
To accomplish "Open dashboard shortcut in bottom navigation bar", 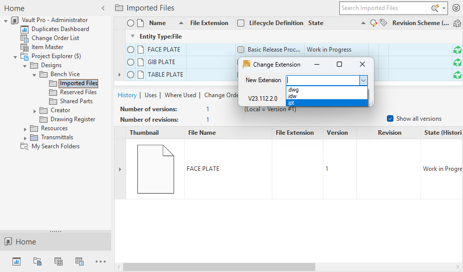I will click(x=17, y=261).
